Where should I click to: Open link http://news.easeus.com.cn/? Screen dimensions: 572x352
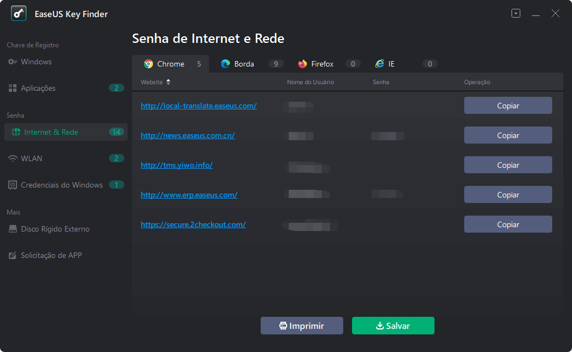tap(188, 135)
